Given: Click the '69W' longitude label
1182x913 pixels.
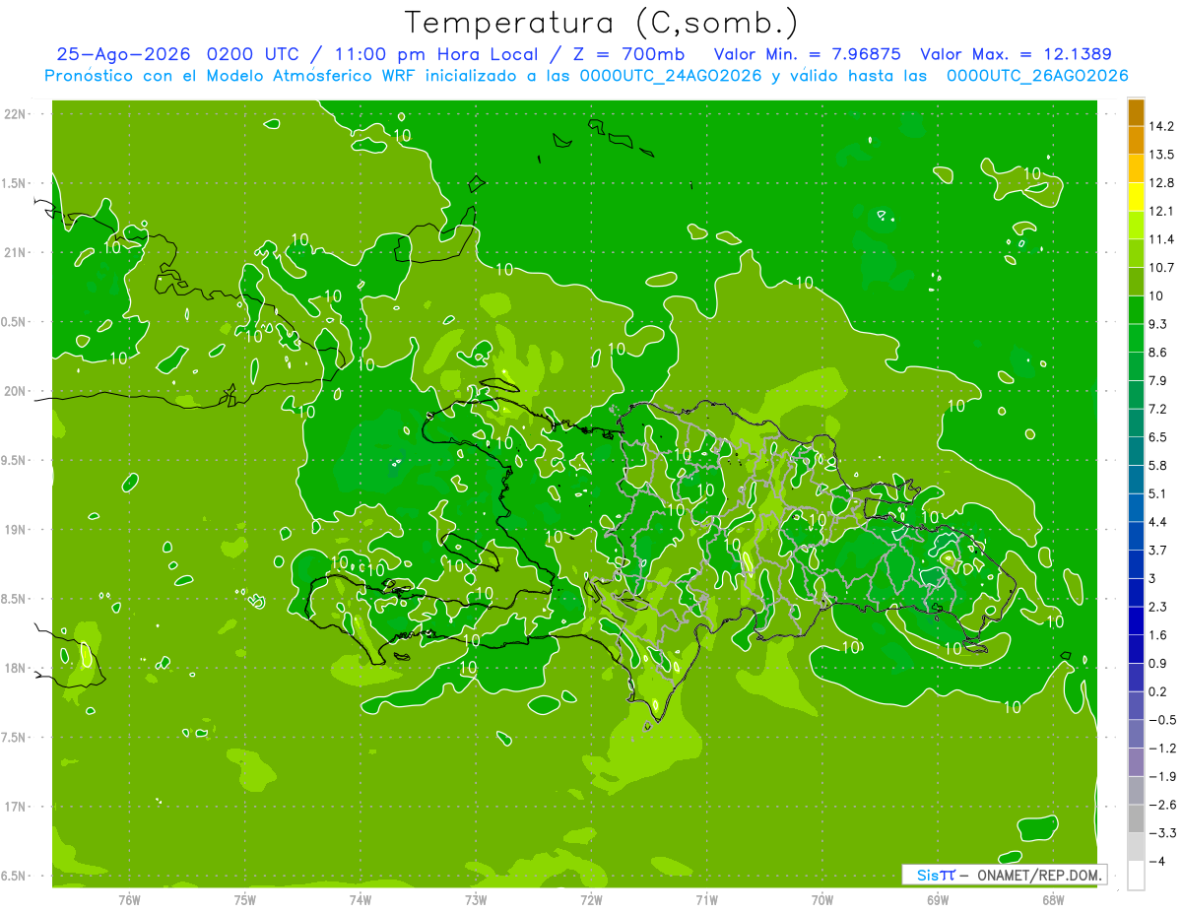Looking at the screenshot, I should click(x=938, y=899).
